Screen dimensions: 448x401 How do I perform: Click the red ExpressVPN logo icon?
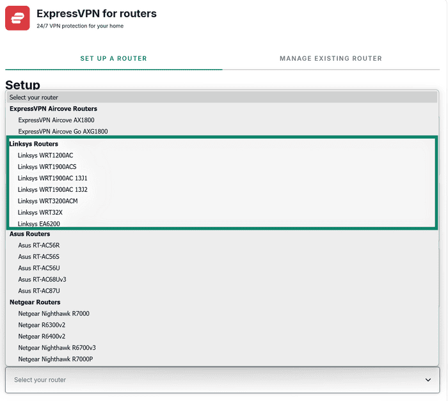tap(17, 18)
